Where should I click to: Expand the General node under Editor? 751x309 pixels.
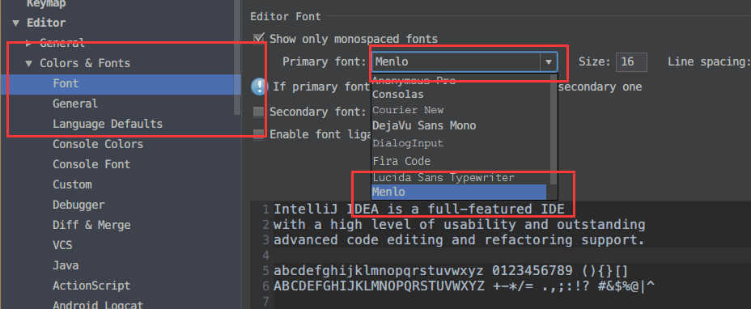click(29, 43)
